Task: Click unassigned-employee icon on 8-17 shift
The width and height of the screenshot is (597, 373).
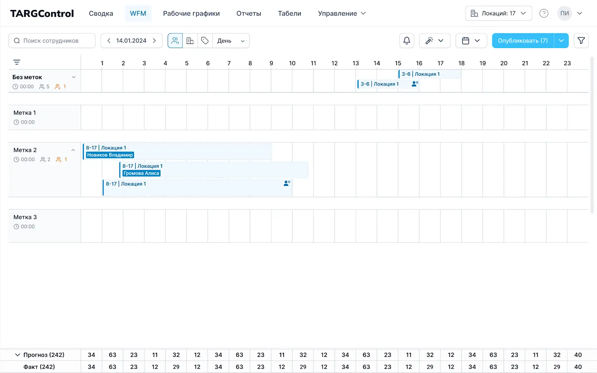Action: pos(287,183)
